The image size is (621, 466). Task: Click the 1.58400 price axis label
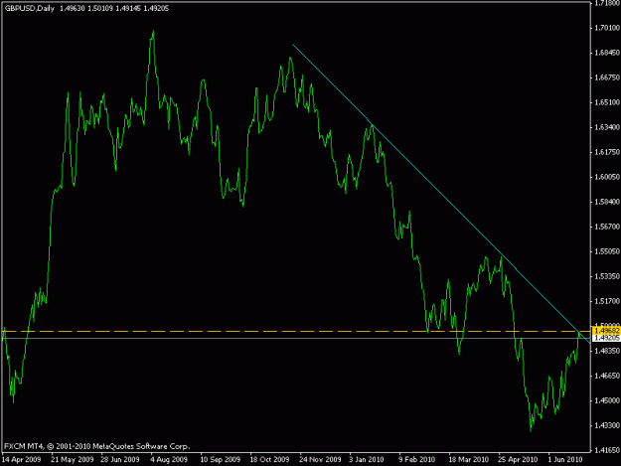[x=607, y=202]
